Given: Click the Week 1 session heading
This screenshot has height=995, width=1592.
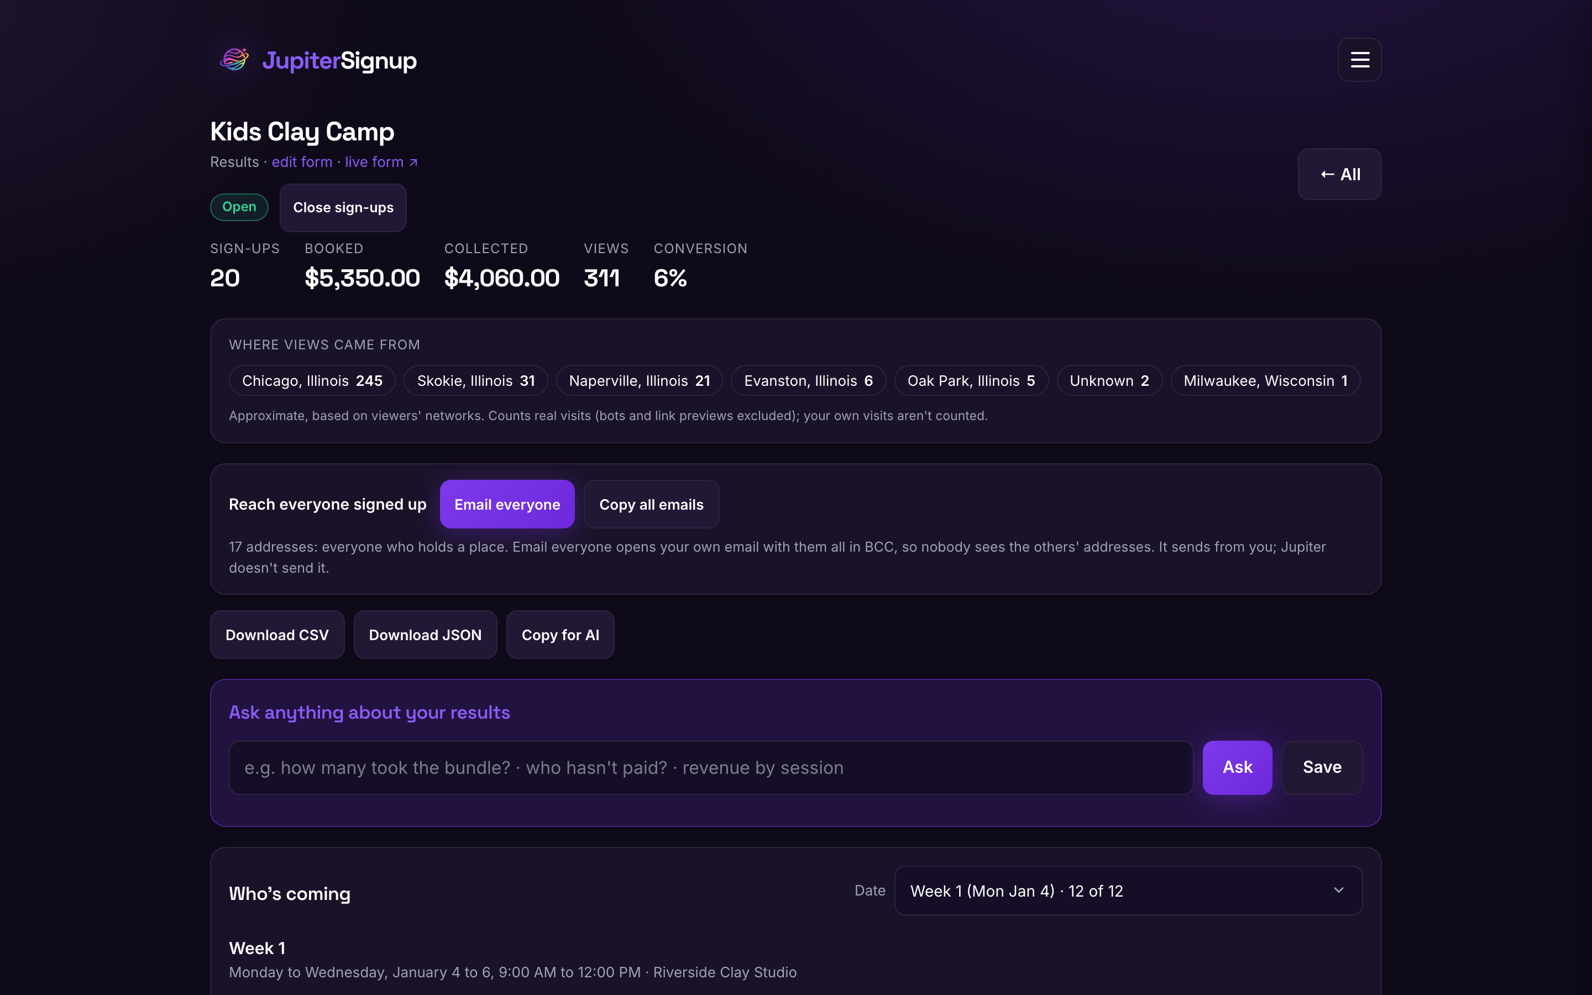Looking at the screenshot, I should 257,947.
